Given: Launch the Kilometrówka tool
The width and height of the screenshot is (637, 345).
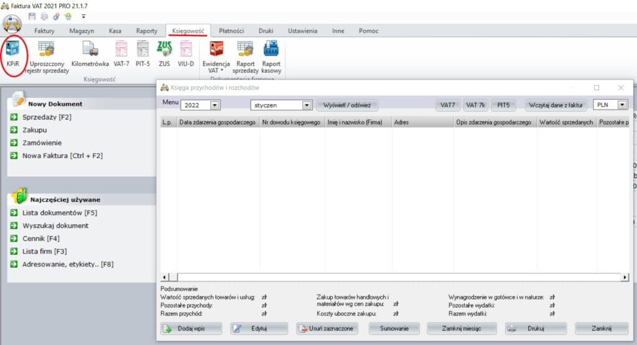Looking at the screenshot, I should click(90, 54).
